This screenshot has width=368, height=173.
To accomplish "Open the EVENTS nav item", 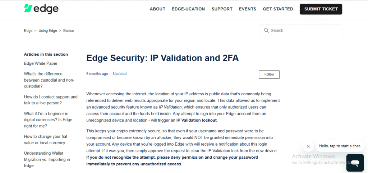I will 247,9.
